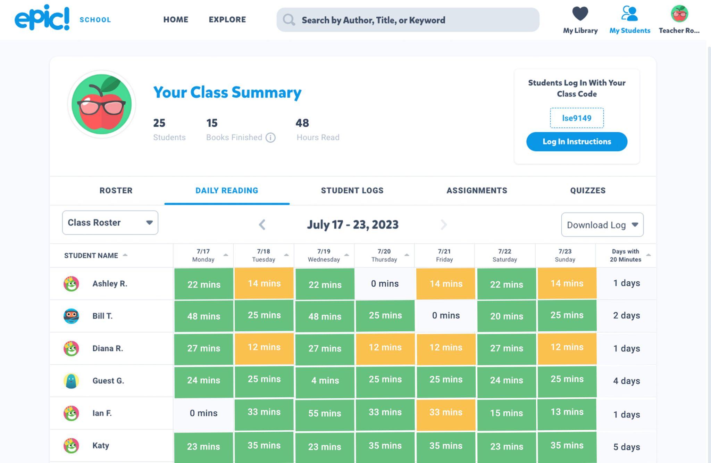Click Bill T.'s student avatar
Image resolution: width=711 pixels, height=463 pixels.
click(x=71, y=316)
